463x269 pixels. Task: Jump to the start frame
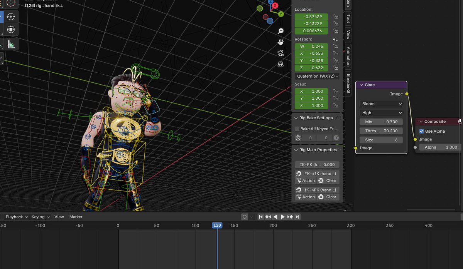[260, 217]
